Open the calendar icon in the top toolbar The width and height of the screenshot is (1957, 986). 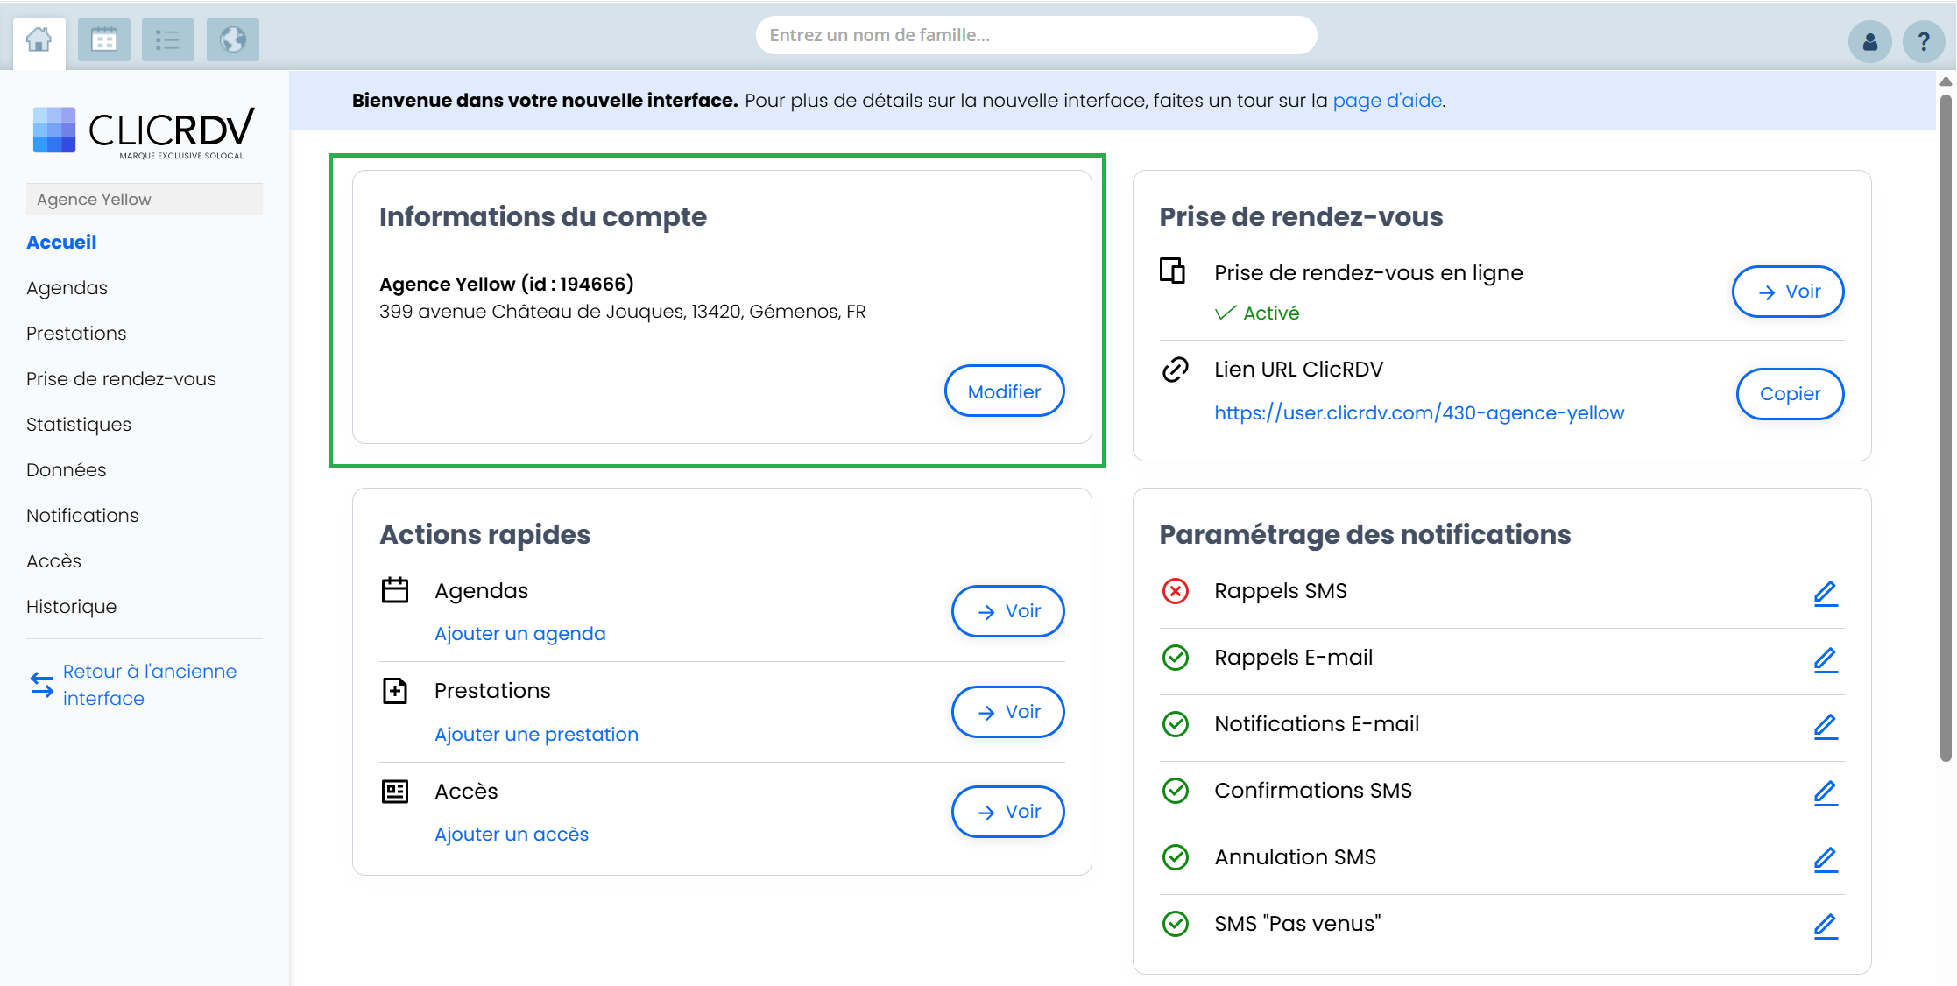(x=103, y=39)
